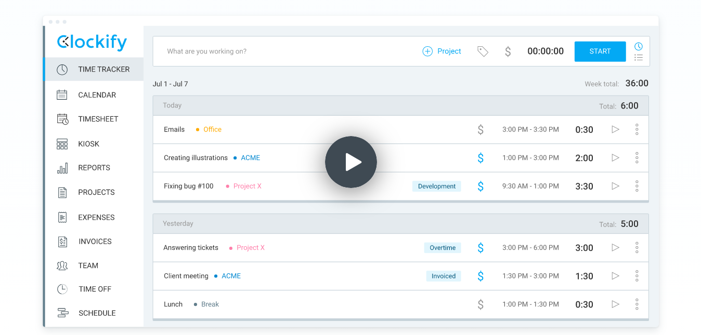Image resolution: width=701 pixels, height=335 pixels.
Task: Switch to manual mode list icon
Action: pos(639,58)
